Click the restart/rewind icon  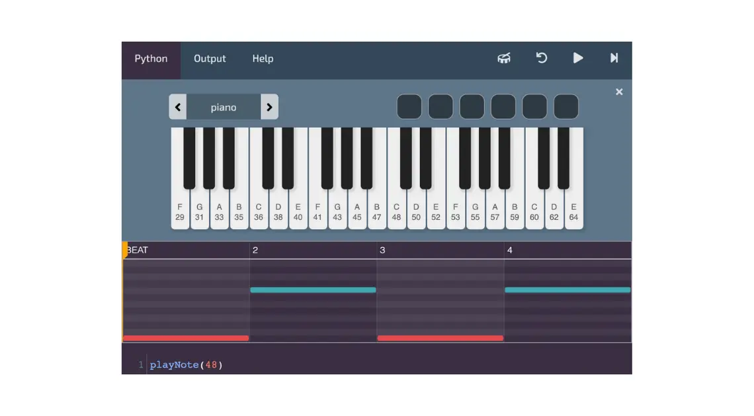coord(542,58)
